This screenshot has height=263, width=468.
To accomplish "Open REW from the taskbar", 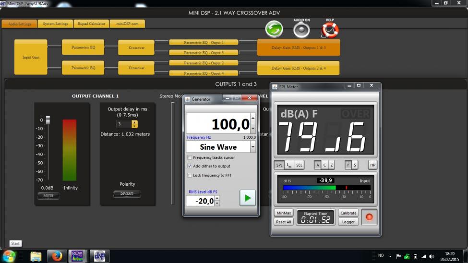I will pos(77,256).
